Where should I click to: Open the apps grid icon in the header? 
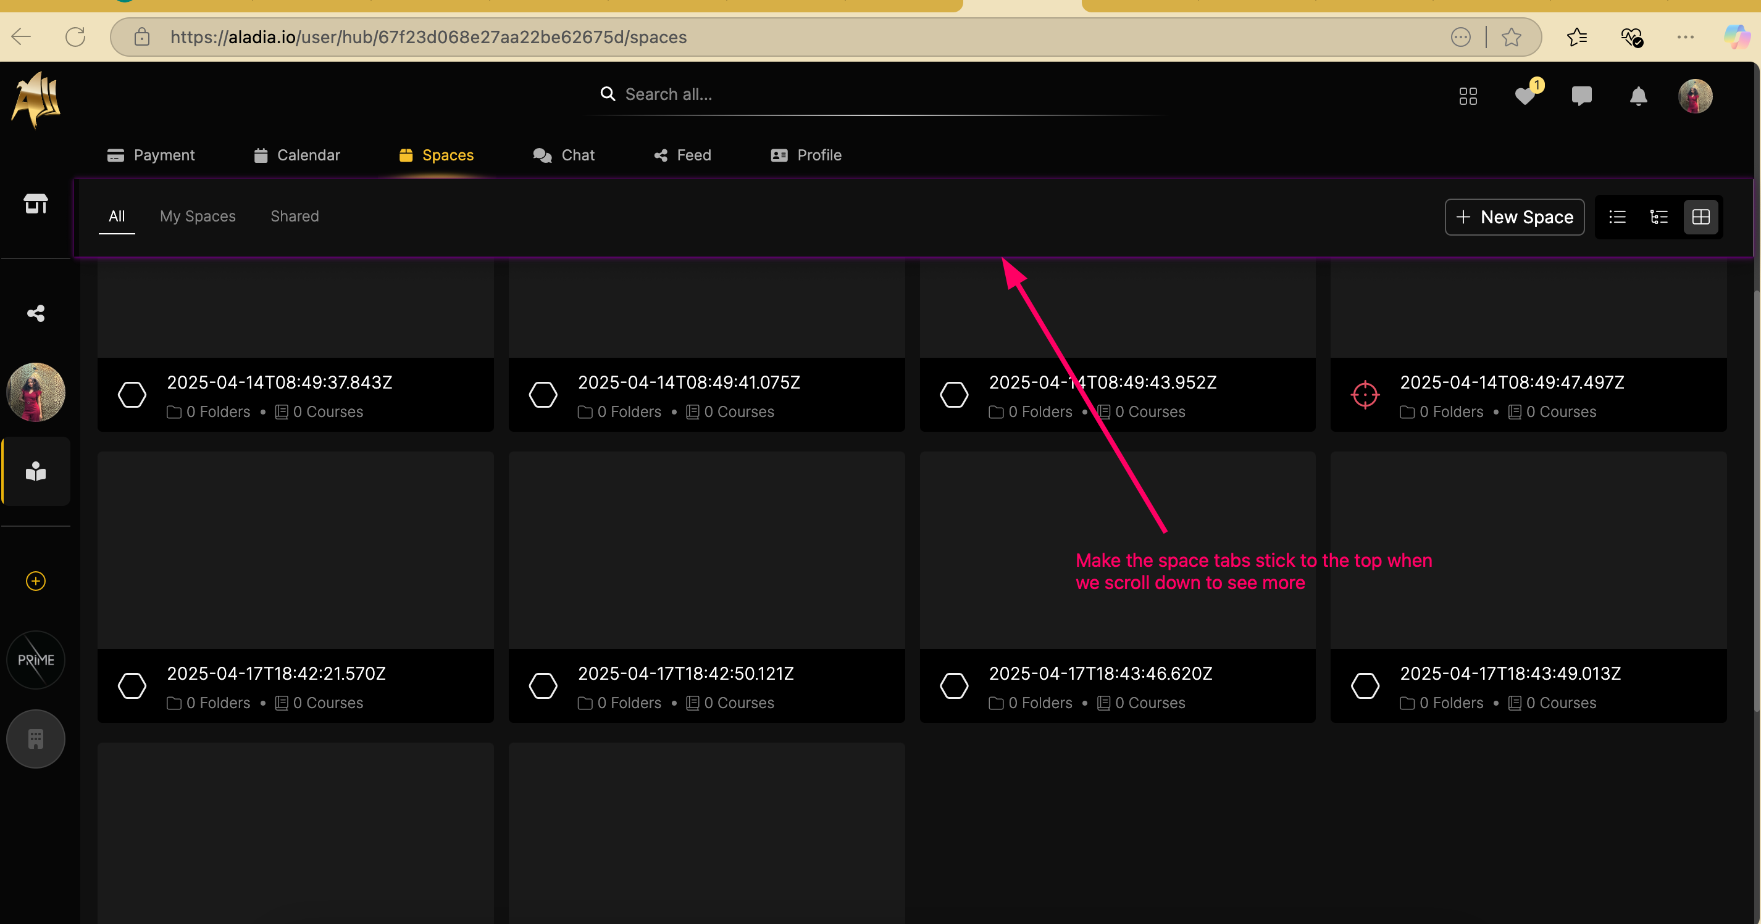pyautogui.click(x=1468, y=96)
